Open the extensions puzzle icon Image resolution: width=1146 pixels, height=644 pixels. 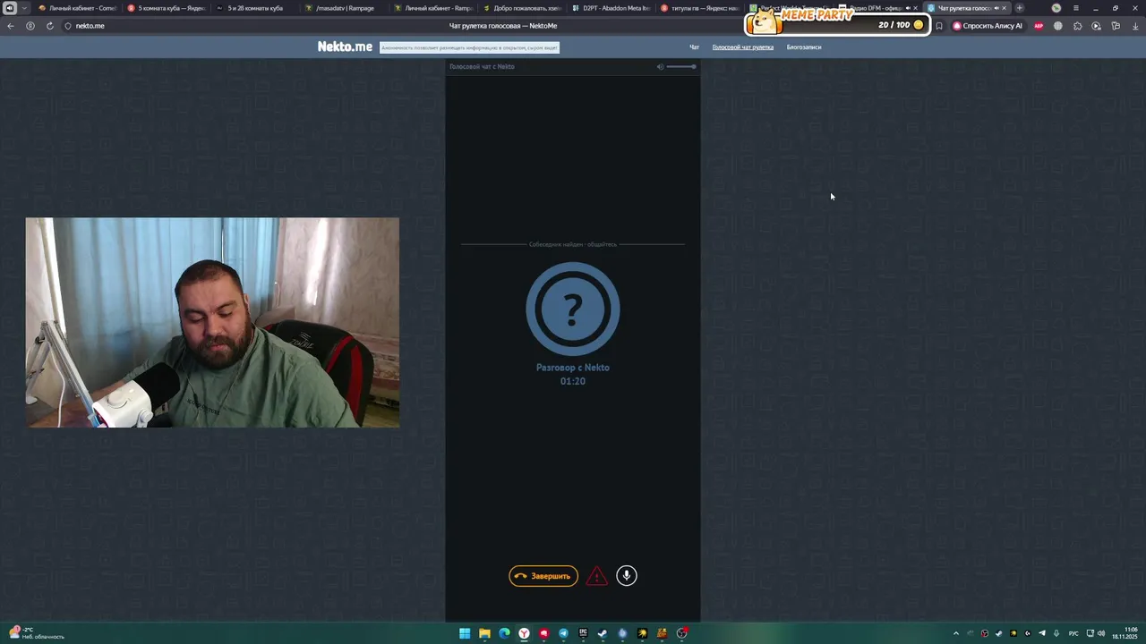click(x=1077, y=26)
